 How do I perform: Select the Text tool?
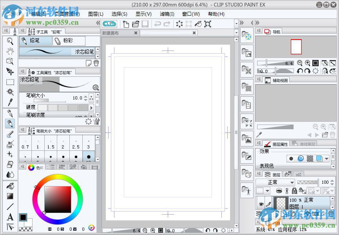click(x=9, y=216)
